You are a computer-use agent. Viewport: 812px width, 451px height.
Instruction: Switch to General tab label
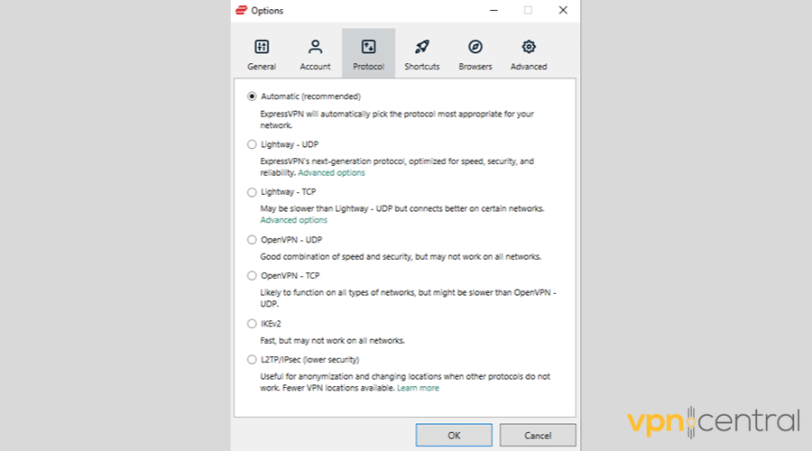(262, 66)
